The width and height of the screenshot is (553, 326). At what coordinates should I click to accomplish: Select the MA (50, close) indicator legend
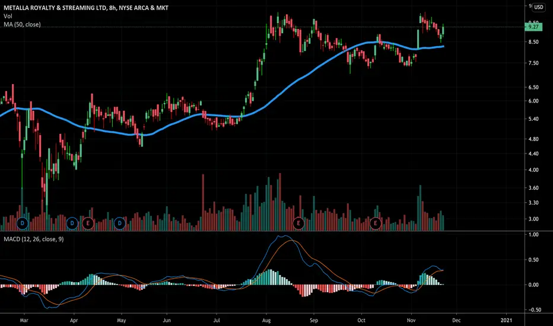click(22, 24)
